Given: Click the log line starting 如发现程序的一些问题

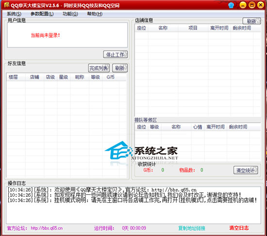Looking at the screenshot, I should tap(124, 195).
